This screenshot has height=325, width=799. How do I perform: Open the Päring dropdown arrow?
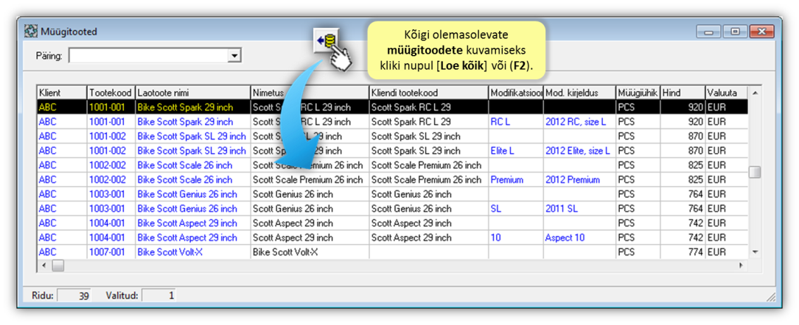point(234,56)
